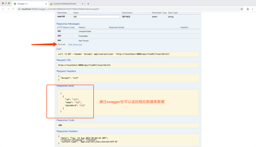Click the Response Code heading
This screenshot has width=256, height=147.
point(65,120)
